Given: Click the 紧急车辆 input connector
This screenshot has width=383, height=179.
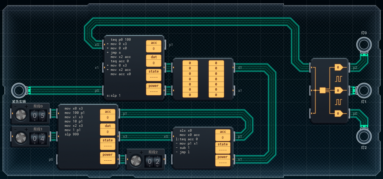Looking at the screenshot, I should pyautogui.click(x=19, y=90).
